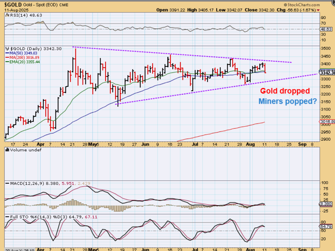This screenshot has width=335, height=251.
Task: Click the Volume bar-chart icon
Action: tap(7, 150)
